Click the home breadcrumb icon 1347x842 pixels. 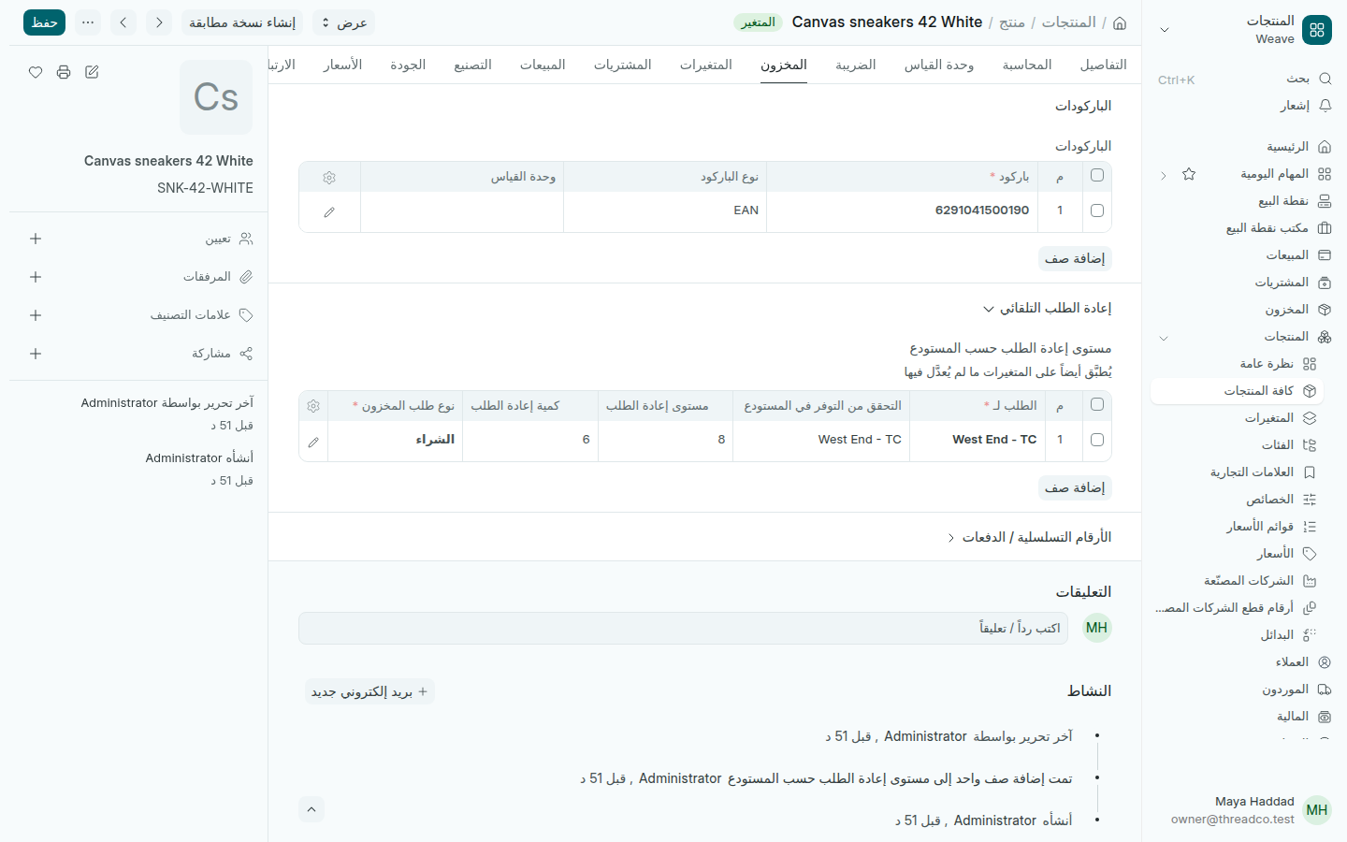pyautogui.click(x=1120, y=22)
